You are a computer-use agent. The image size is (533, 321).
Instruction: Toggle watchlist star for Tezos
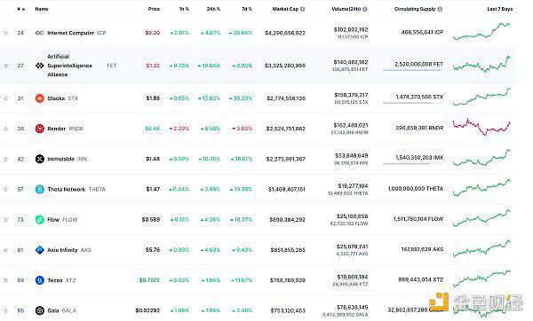point(6,280)
